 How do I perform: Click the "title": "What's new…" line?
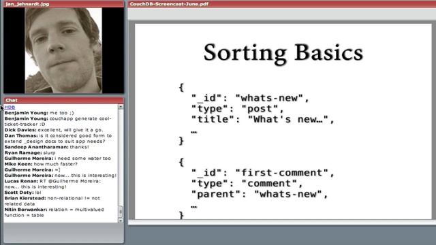(262, 120)
